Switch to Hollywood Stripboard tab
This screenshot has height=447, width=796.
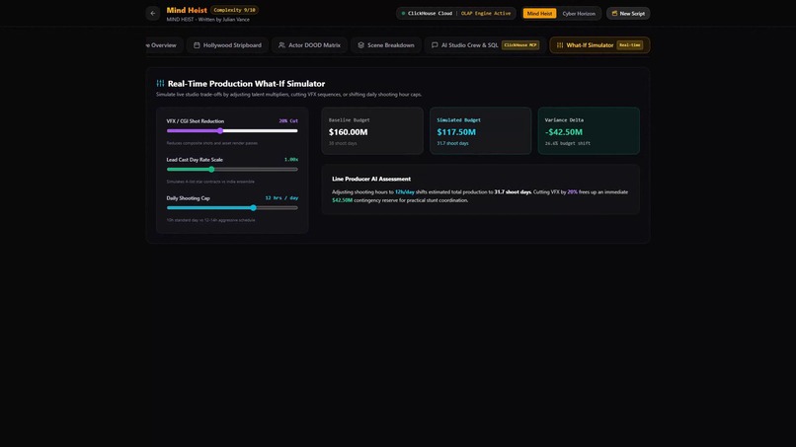(x=227, y=45)
